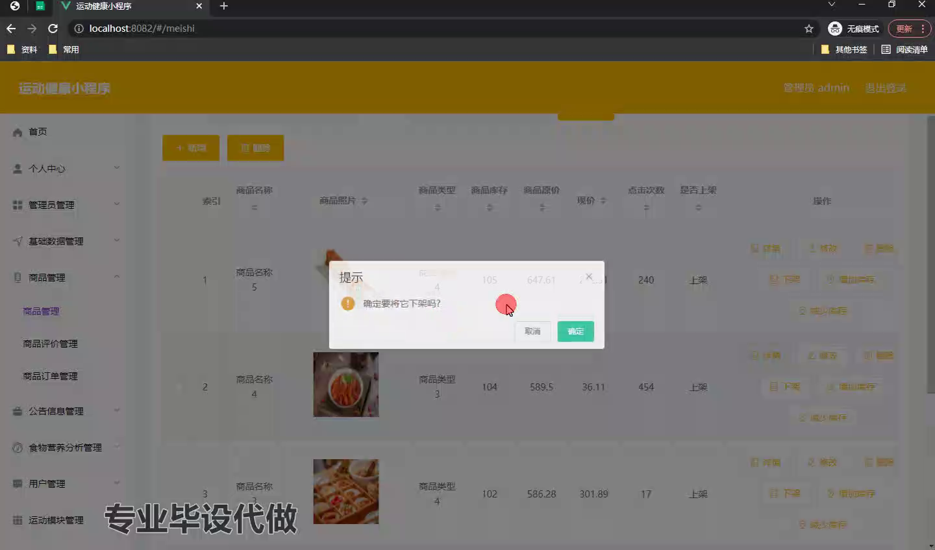Go back with the browser back arrow
This screenshot has width=935, height=550.
click(10, 29)
